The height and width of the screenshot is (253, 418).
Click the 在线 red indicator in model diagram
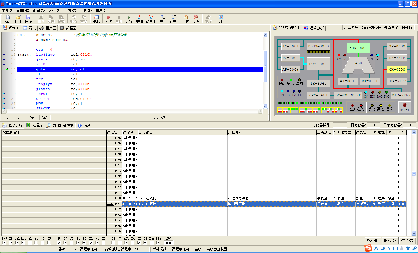[x=361, y=105]
